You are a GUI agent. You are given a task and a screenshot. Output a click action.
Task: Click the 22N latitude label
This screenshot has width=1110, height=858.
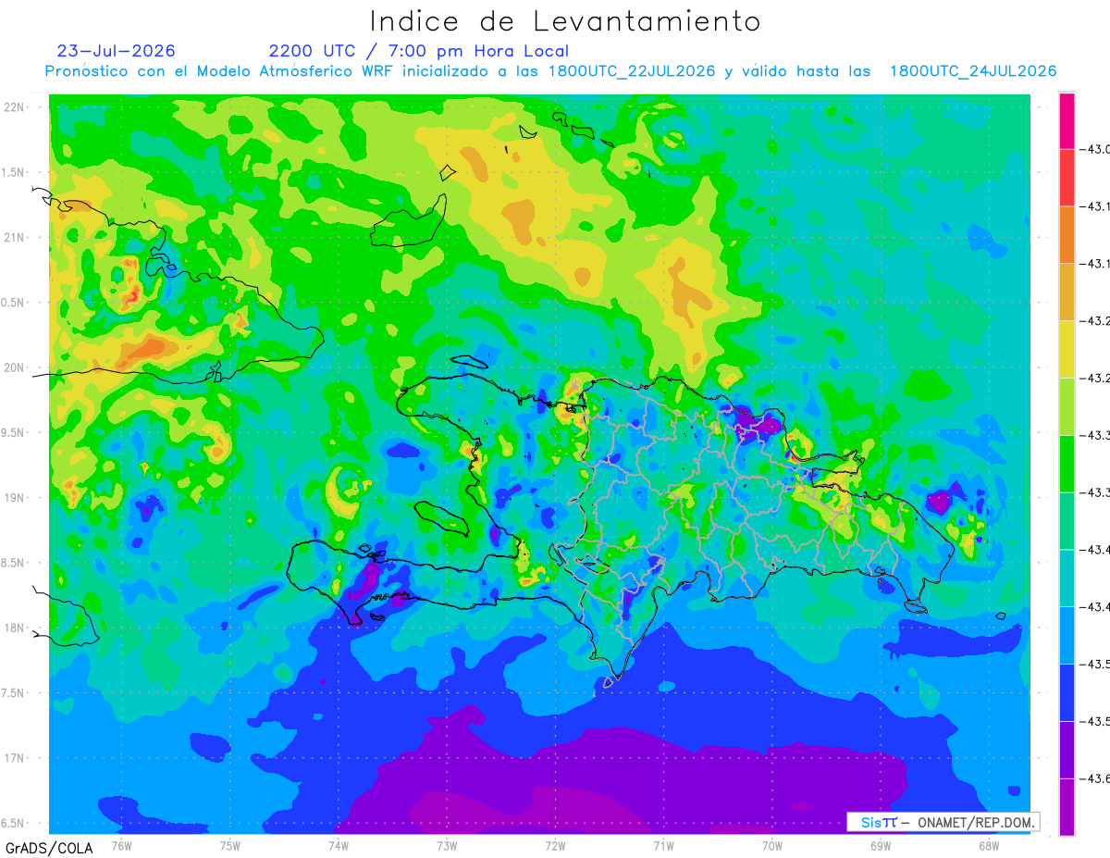coord(16,106)
